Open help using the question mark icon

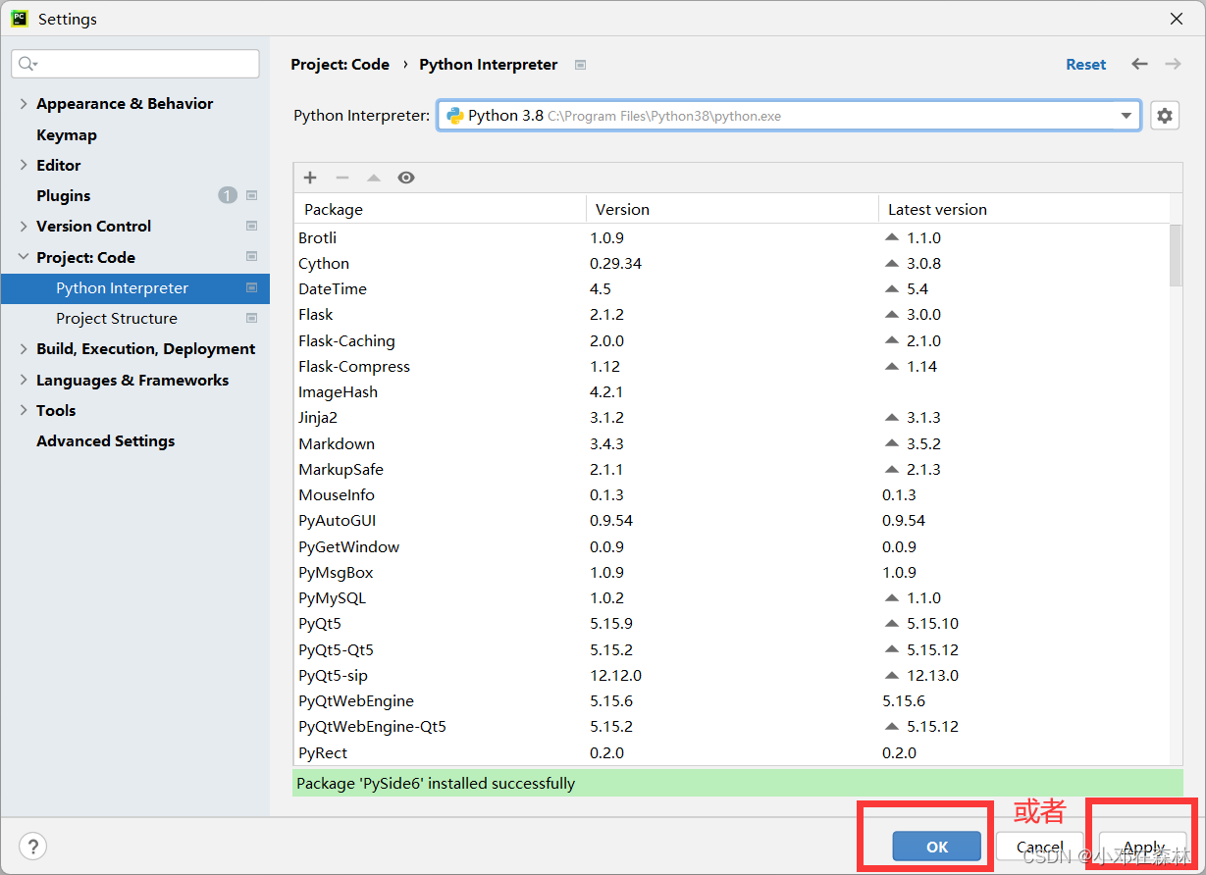[33, 846]
